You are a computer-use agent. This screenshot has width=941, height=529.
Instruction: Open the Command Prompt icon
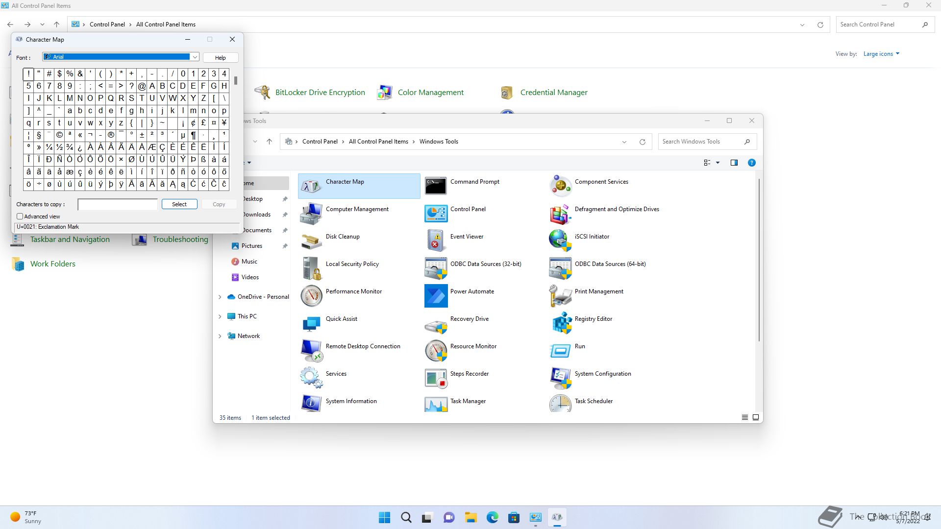click(436, 186)
